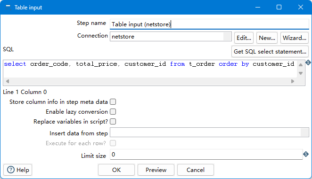Click the Table input title bar icon
This screenshot has height=179, width=312.
click(x=8, y=8)
